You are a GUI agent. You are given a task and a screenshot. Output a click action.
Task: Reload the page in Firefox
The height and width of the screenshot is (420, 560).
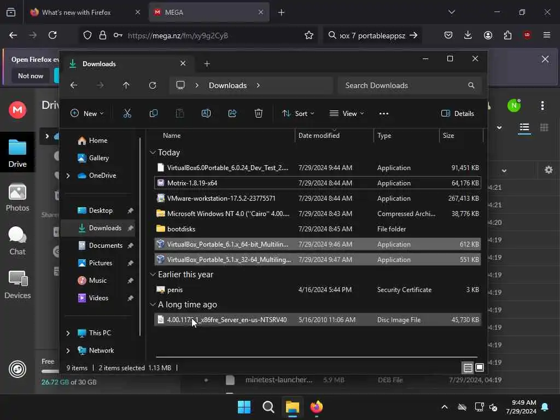[x=52, y=35]
